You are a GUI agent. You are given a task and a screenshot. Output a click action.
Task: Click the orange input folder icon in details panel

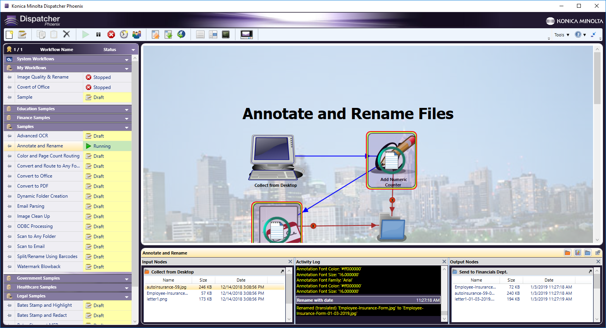pos(567,253)
